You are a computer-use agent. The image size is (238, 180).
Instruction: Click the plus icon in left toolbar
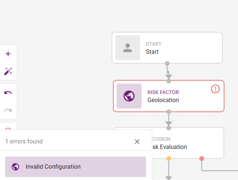[8, 54]
